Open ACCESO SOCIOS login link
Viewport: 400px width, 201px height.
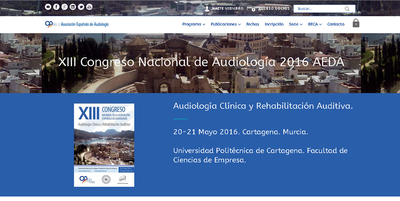click(274, 8)
